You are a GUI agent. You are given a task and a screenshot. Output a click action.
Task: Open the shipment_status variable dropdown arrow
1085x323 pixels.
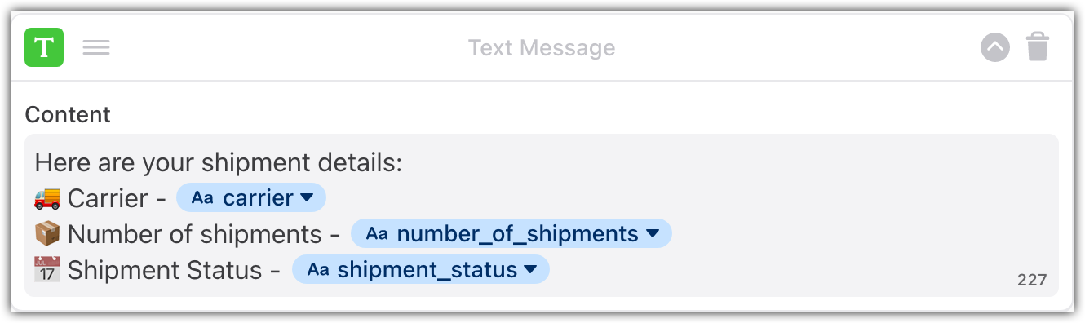(x=530, y=270)
